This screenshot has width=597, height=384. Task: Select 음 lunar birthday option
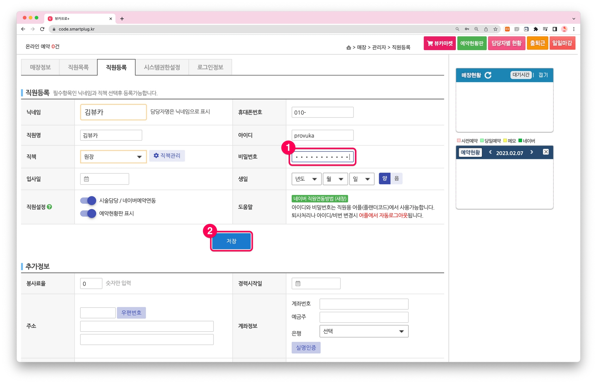(x=396, y=179)
